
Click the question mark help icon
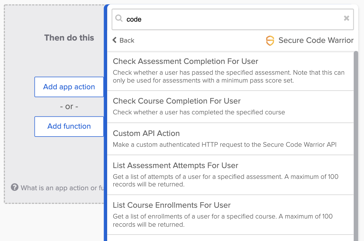[x=15, y=187]
